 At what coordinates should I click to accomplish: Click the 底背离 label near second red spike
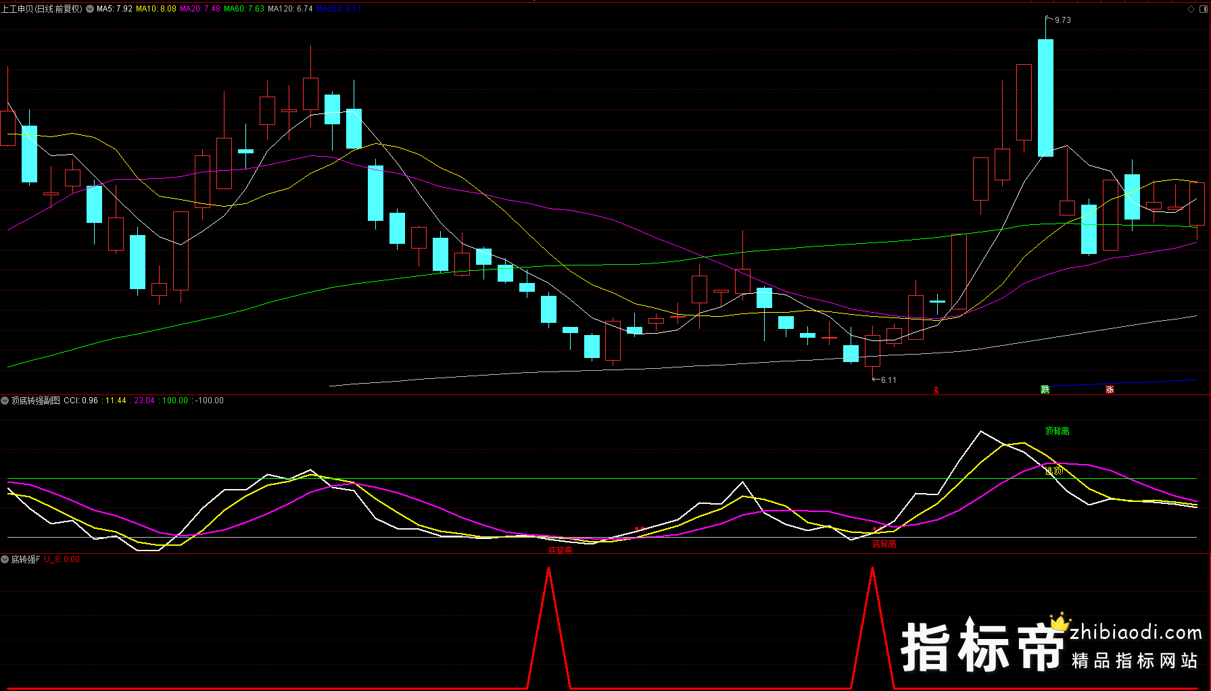(x=884, y=544)
